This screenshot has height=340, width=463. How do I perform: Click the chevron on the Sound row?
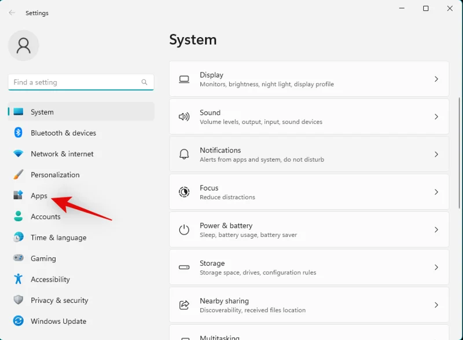point(436,116)
